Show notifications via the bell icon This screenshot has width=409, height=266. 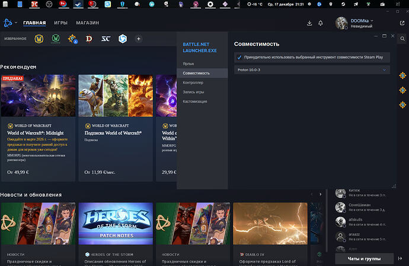[x=321, y=23]
